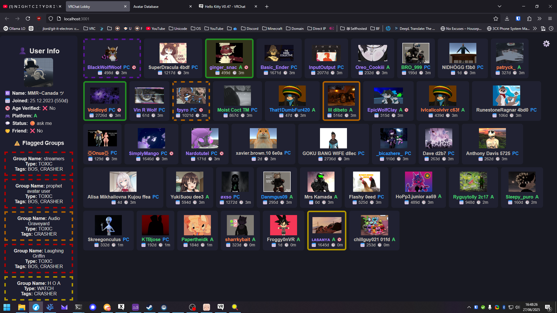The image size is (557, 313).
Task: Show hidden system tray icons
Action: 469,307
